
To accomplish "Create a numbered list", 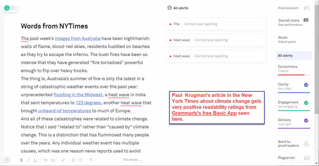I will click(x=73, y=160).
